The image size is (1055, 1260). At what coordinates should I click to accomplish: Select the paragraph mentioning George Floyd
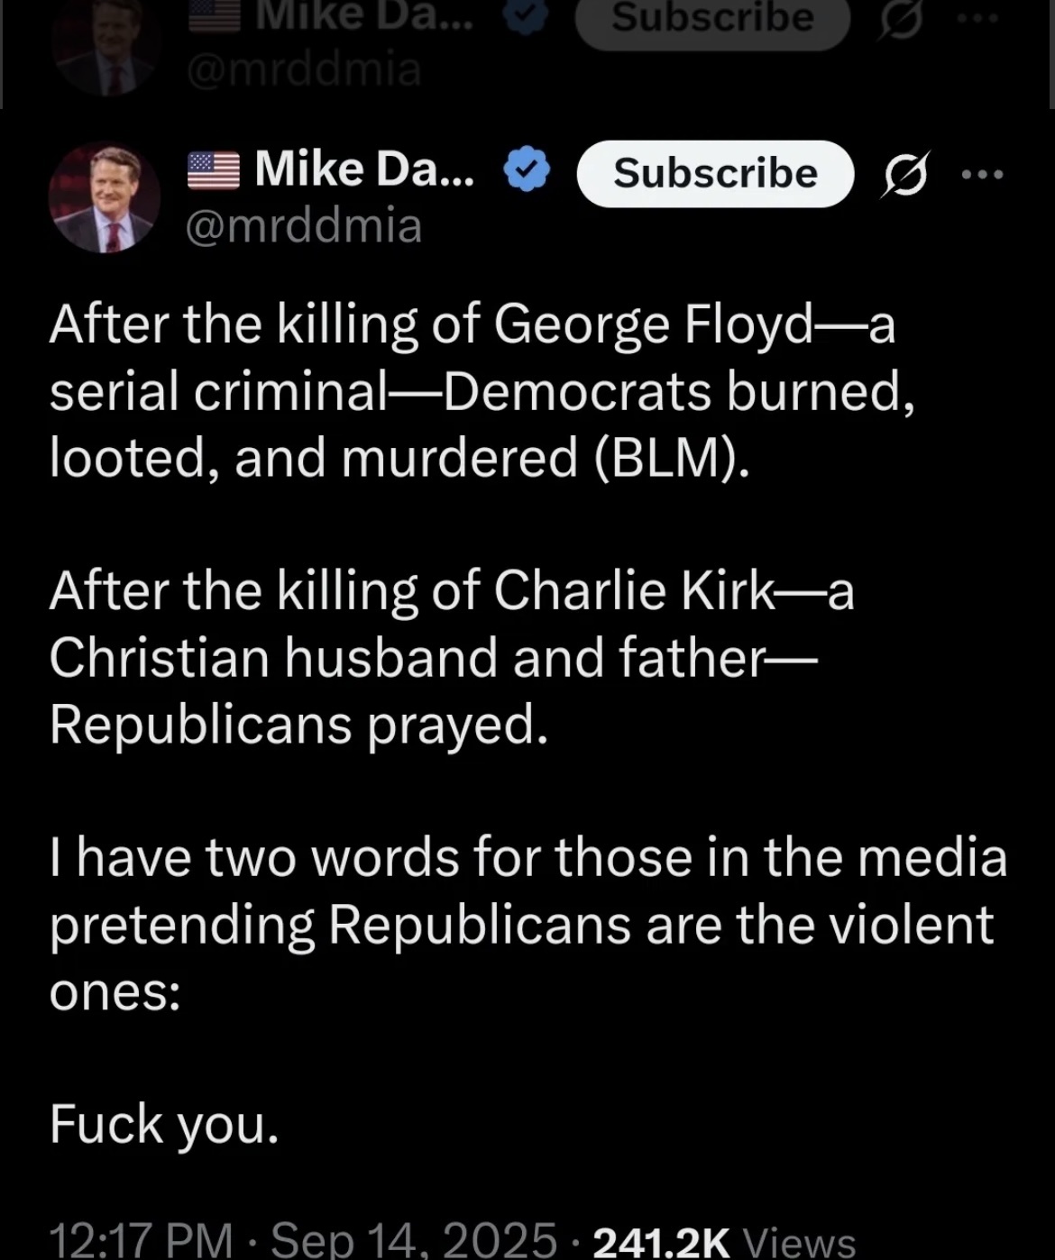click(x=482, y=390)
